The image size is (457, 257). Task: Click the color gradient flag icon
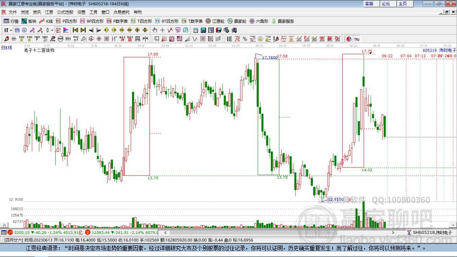pos(66,30)
